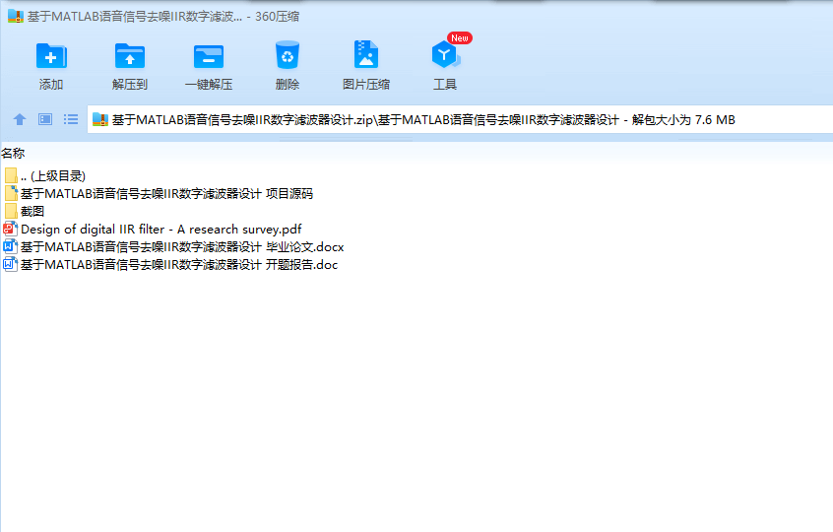Click the 删除 (Delete) recycle bin icon
833x532 pixels.
point(288,55)
